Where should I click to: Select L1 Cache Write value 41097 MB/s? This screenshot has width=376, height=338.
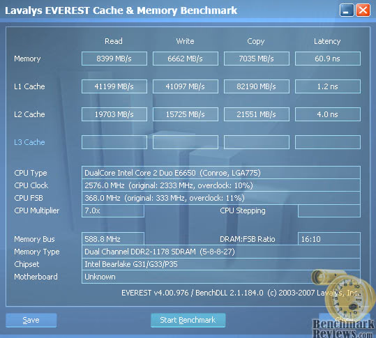(x=186, y=86)
